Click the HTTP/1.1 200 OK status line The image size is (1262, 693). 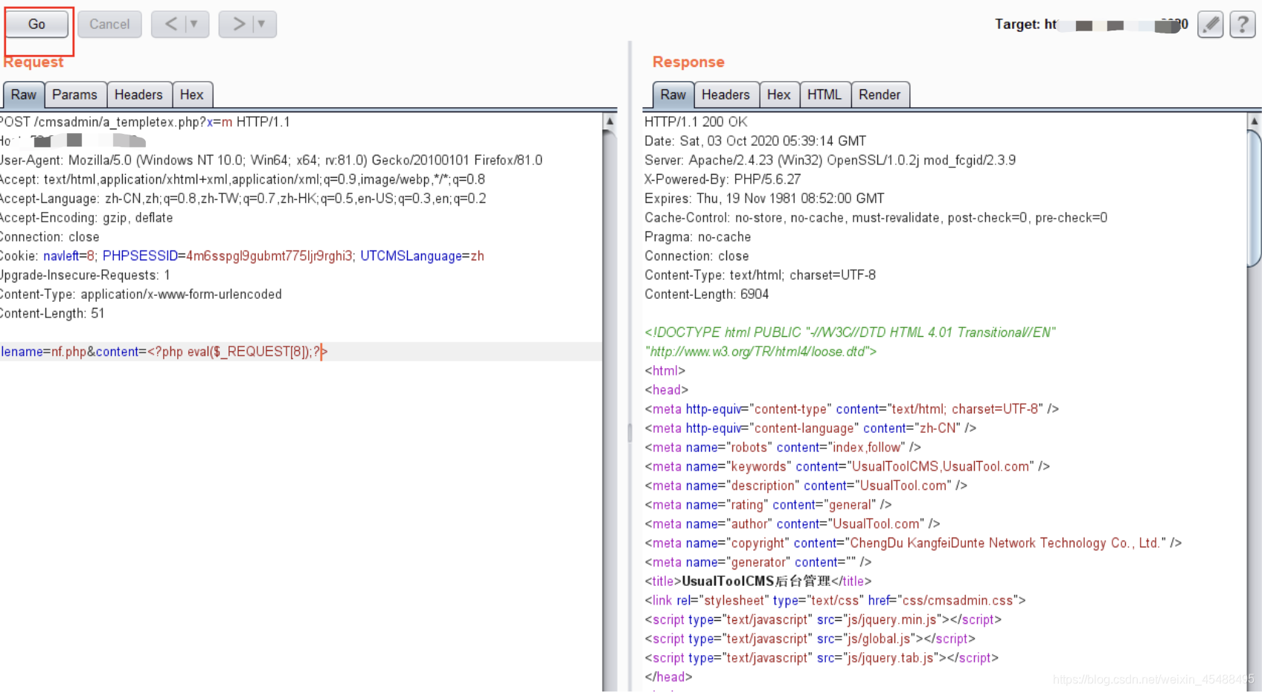click(x=696, y=121)
